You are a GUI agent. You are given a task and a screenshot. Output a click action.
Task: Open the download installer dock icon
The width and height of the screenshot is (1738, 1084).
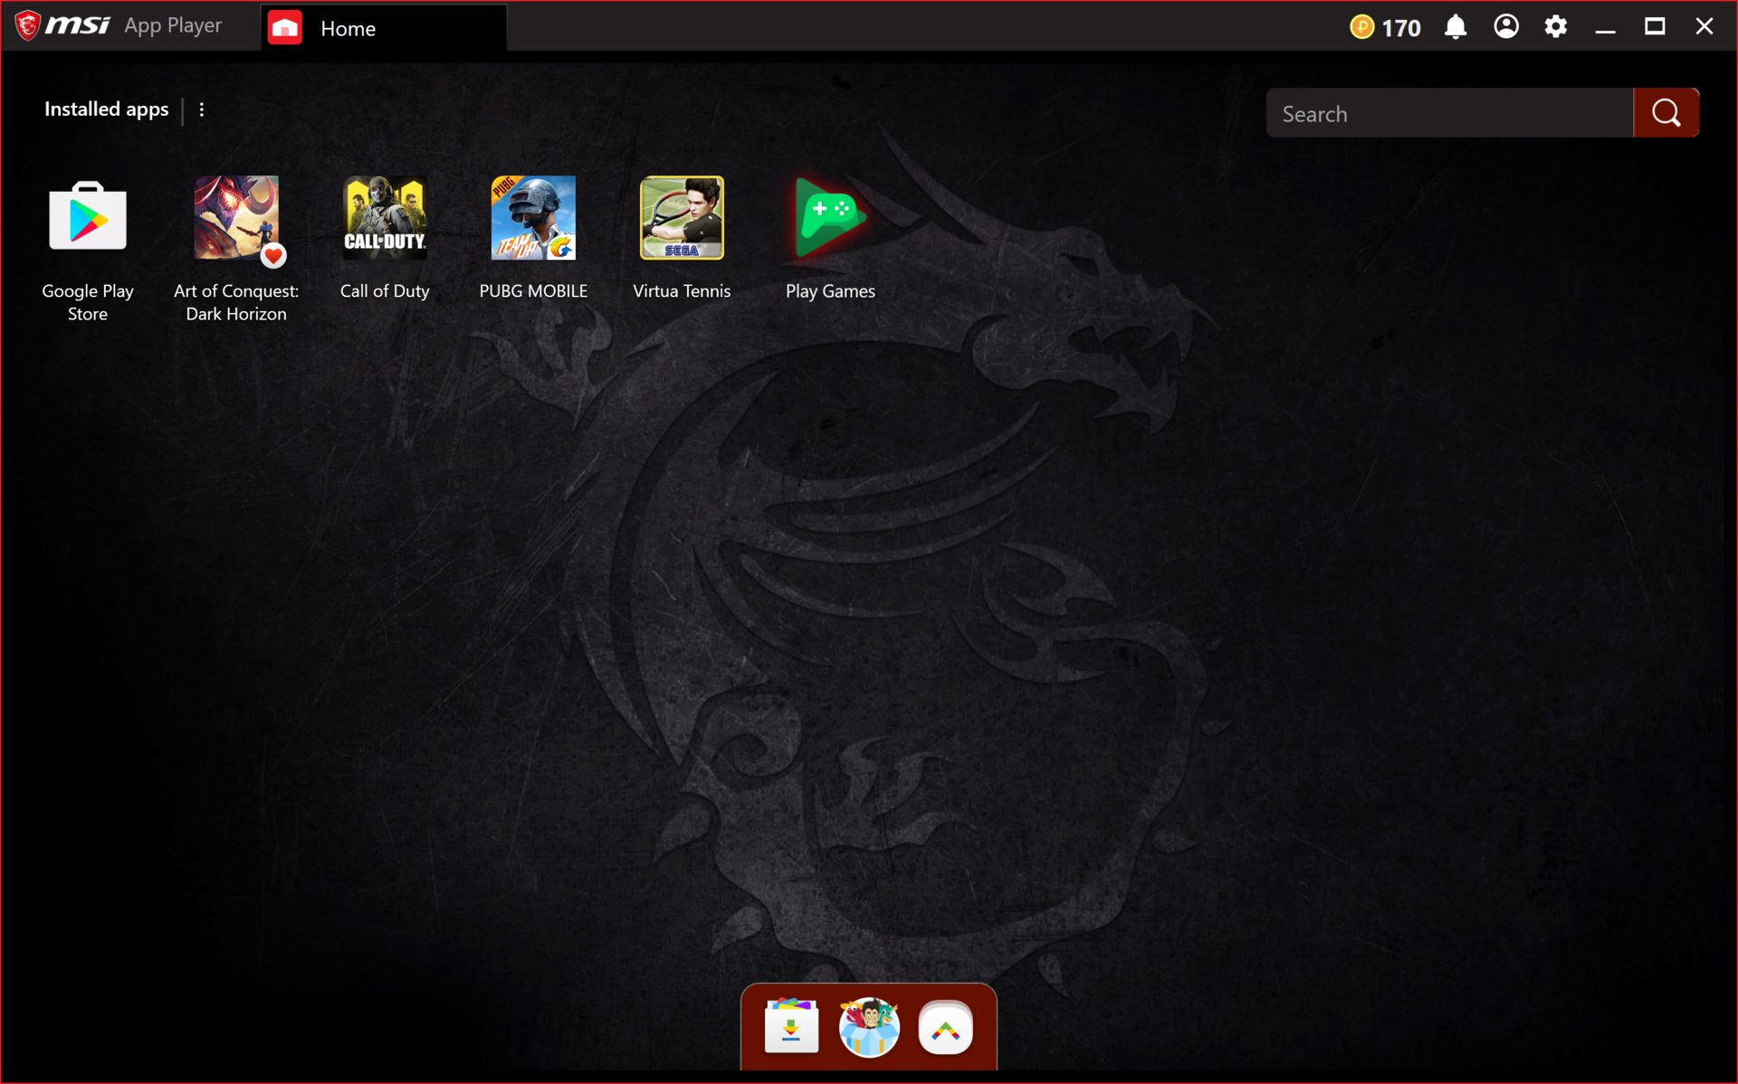[x=791, y=1028]
